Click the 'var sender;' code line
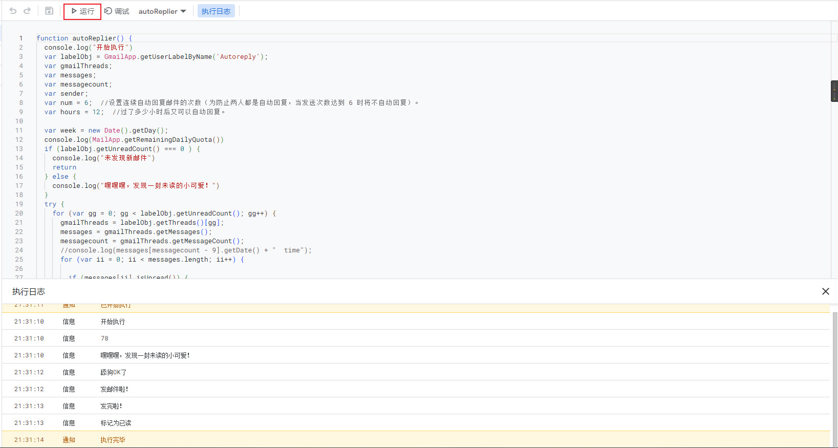This screenshot has width=838, height=448. pyautogui.click(x=66, y=94)
